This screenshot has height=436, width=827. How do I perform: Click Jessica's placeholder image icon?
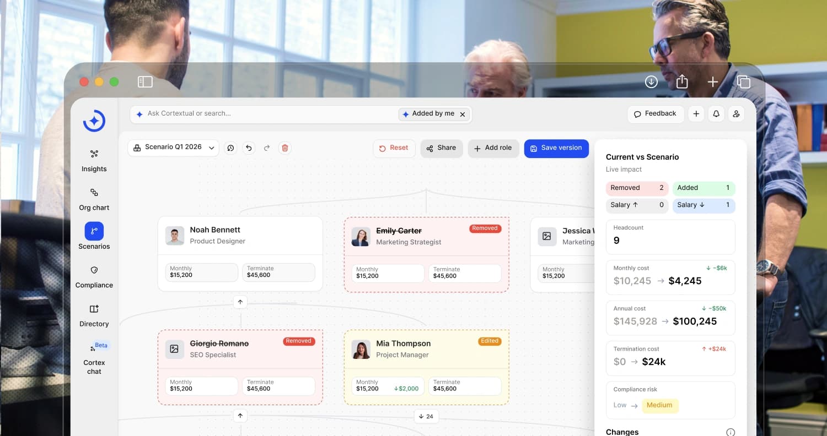tap(546, 236)
